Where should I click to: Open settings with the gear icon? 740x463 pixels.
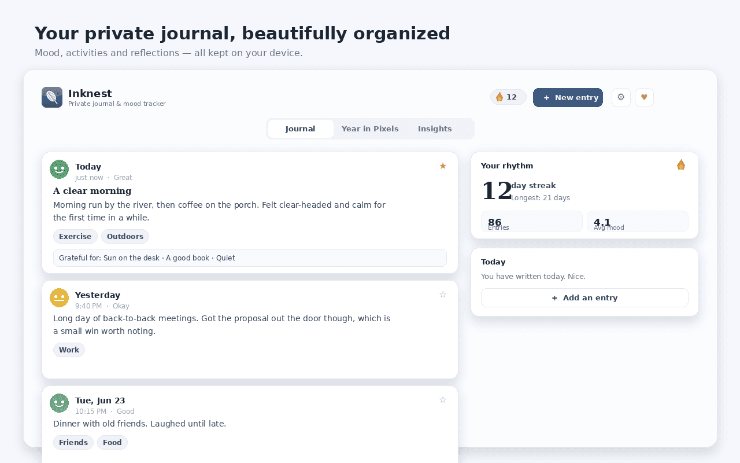621,97
